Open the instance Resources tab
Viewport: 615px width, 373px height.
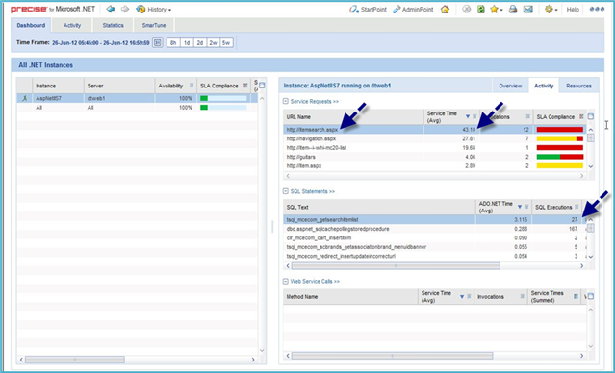[x=578, y=86]
